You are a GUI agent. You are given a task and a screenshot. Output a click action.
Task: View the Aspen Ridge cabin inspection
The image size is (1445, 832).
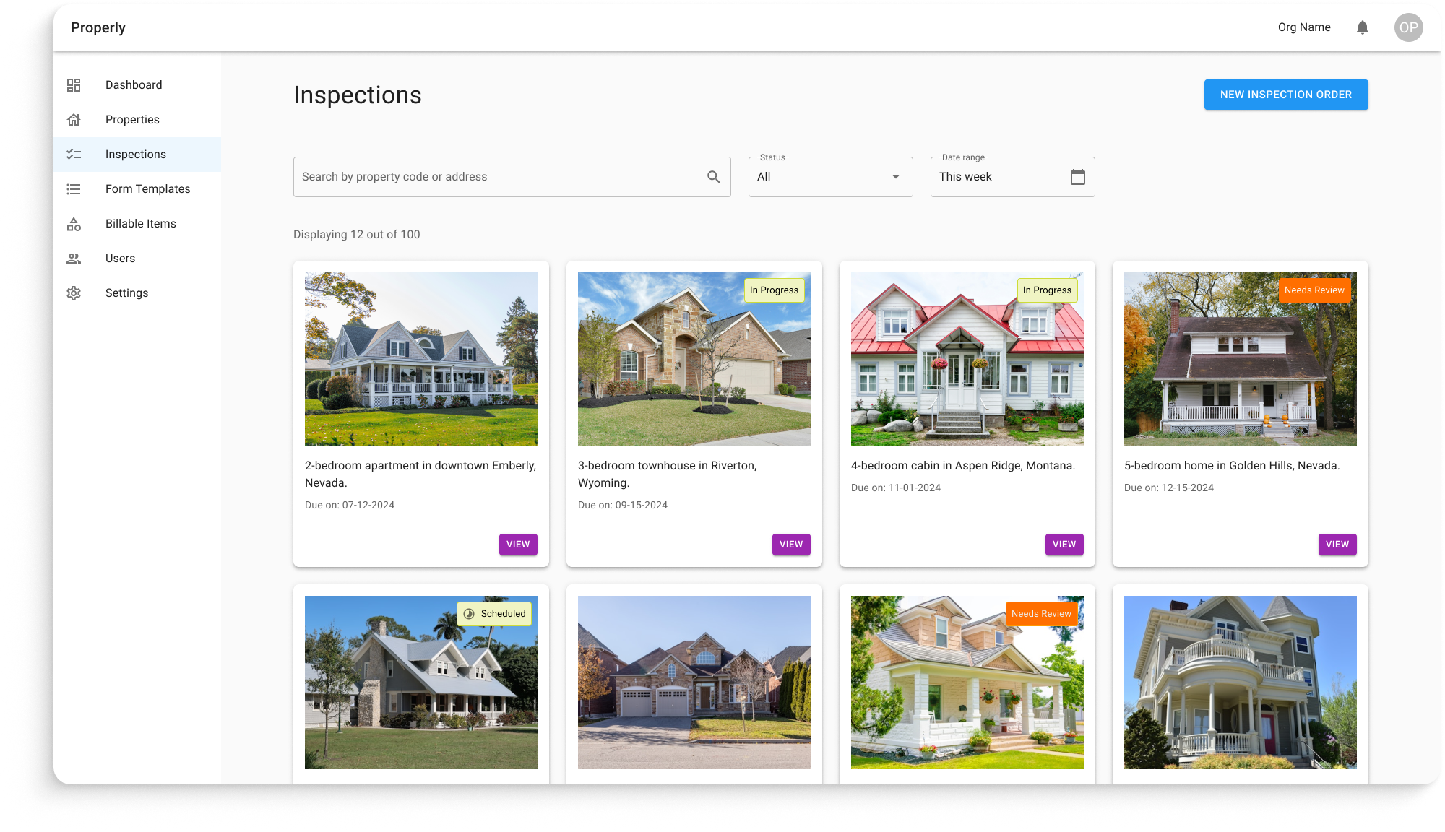pyautogui.click(x=1064, y=545)
